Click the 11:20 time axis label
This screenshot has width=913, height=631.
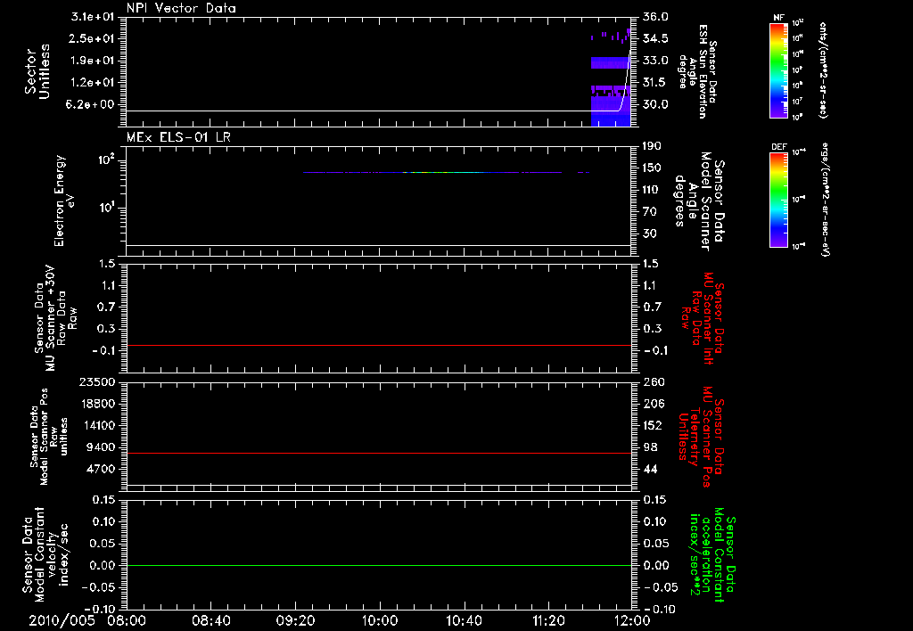(x=548, y=620)
